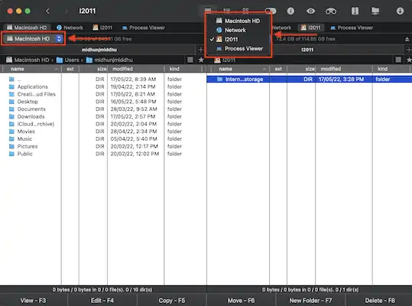Sort left panel by name column
Image resolution: width=412 pixels, height=306 pixels.
[x=31, y=69]
